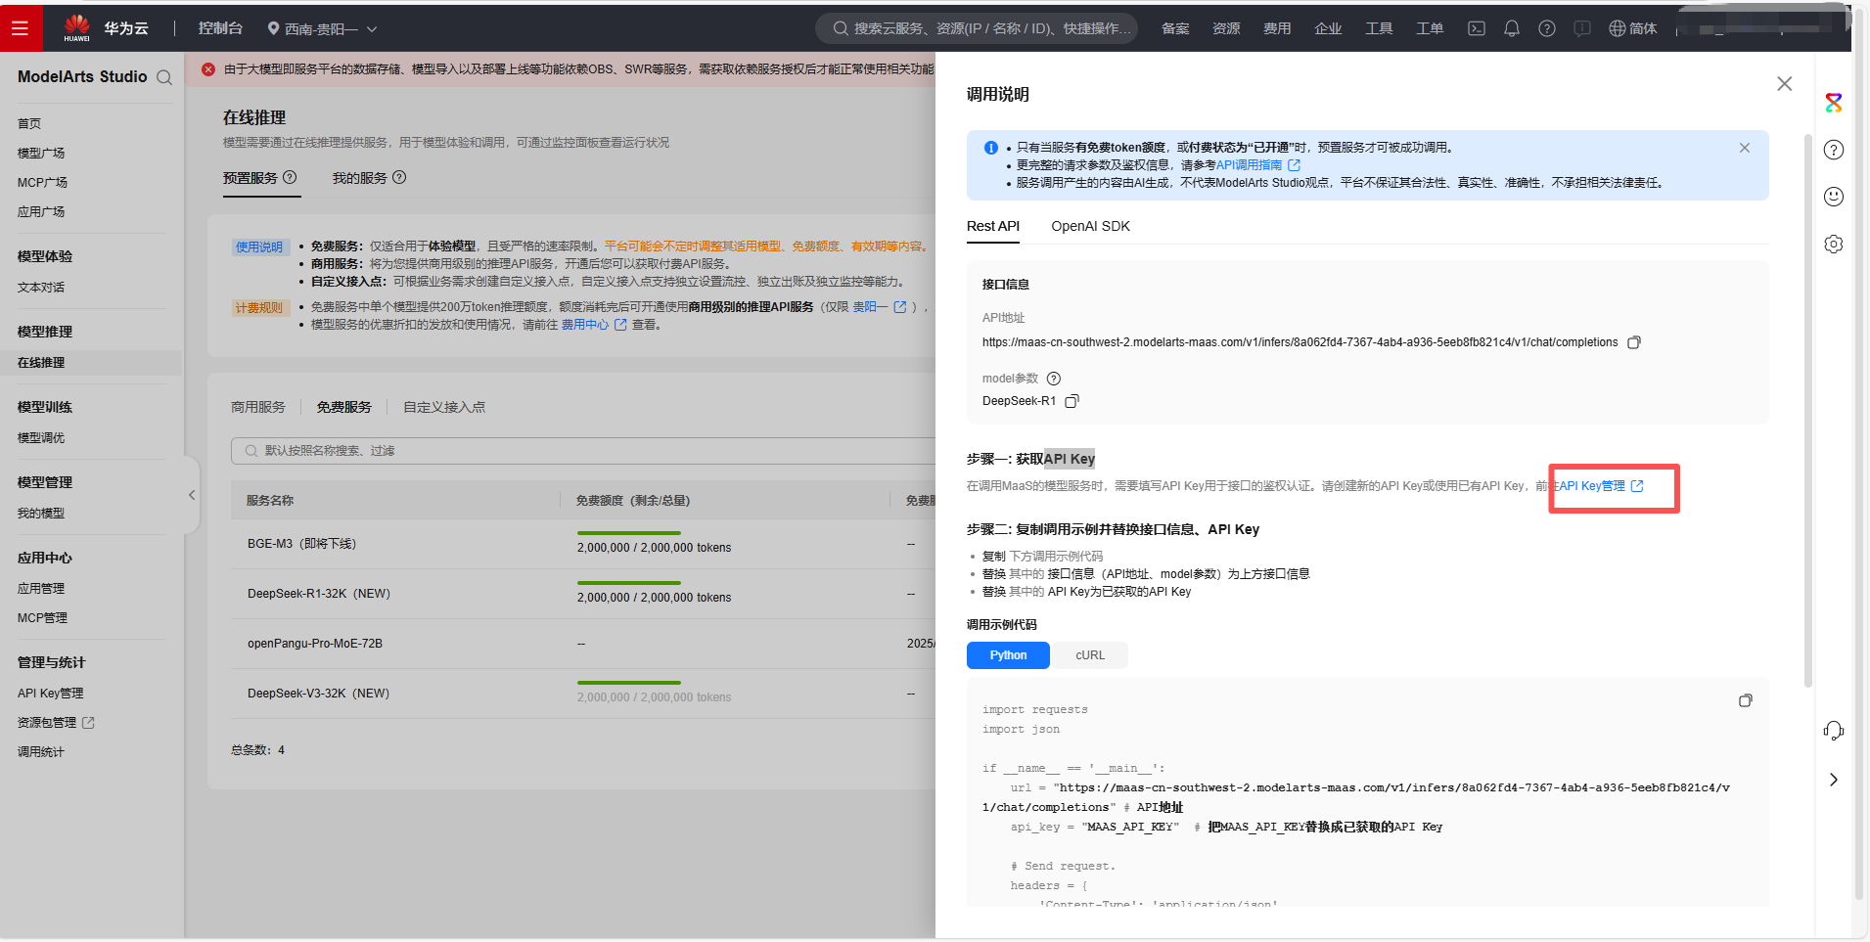Open the 贵阳一 region link
This screenshot has width=1870, height=942.
pyautogui.click(x=879, y=307)
